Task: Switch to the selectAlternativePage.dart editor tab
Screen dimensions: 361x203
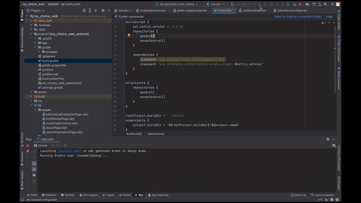Action: tap(292, 11)
